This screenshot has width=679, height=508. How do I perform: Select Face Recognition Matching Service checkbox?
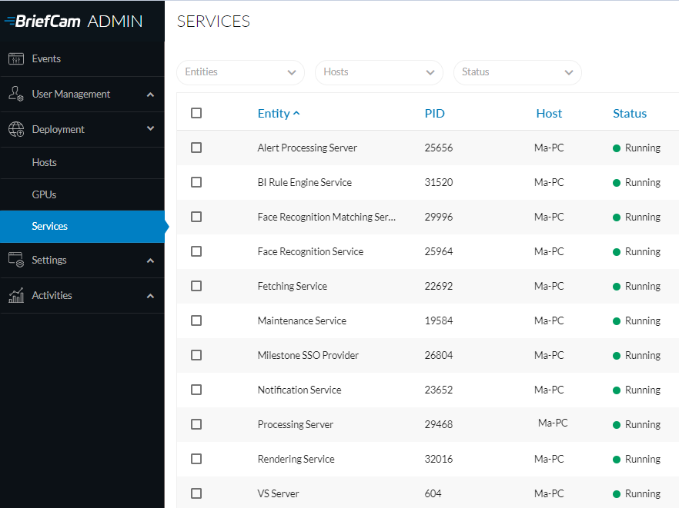pyautogui.click(x=196, y=217)
